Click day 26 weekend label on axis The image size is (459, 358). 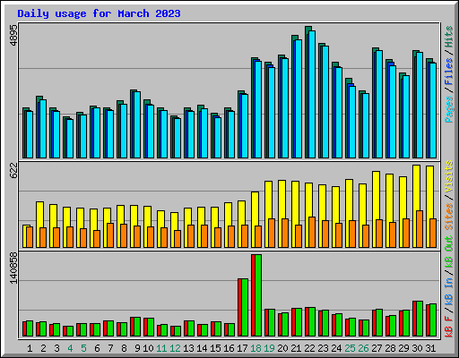tap(363, 348)
